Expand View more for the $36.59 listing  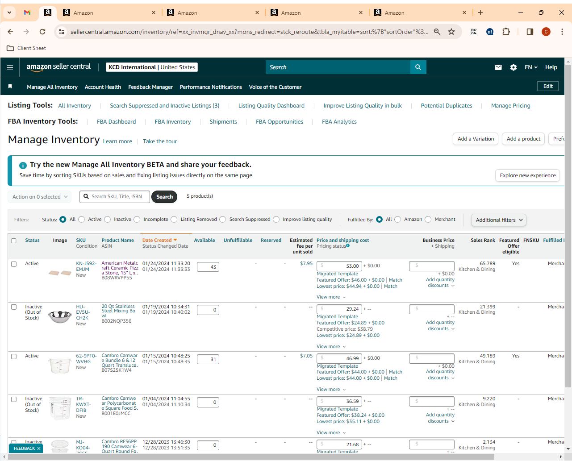point(331,433)
